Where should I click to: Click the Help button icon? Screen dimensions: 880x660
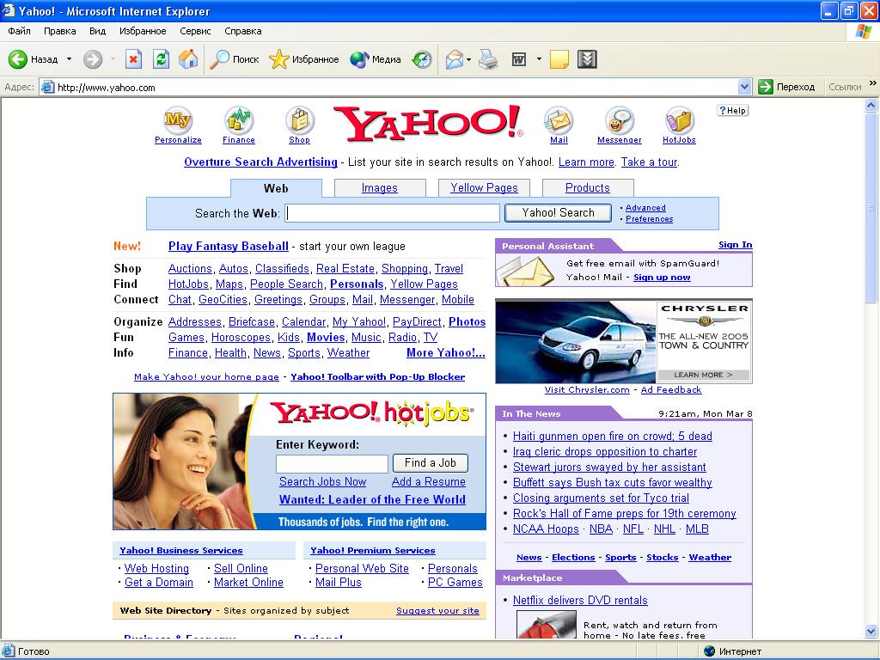click(x=732, y=111)
